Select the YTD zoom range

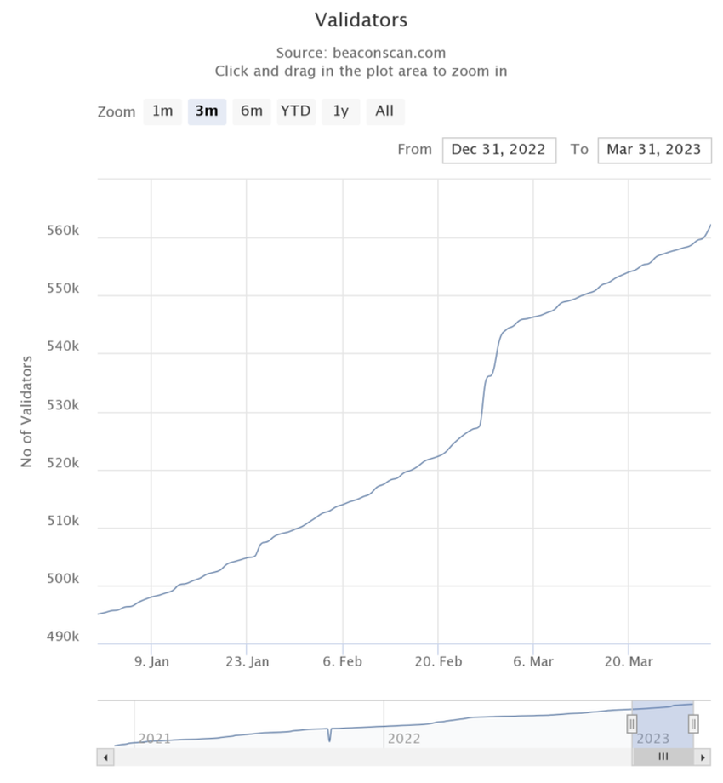[x=295, y=111]
